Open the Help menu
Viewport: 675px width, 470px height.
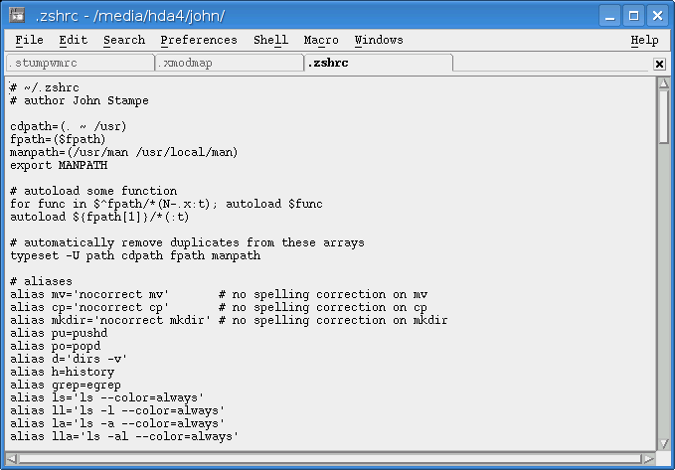(x=644, y=41)
